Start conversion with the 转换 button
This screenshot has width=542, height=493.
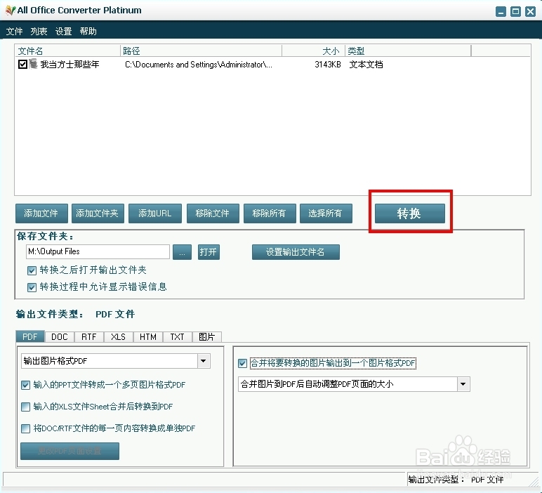[410, 213]
